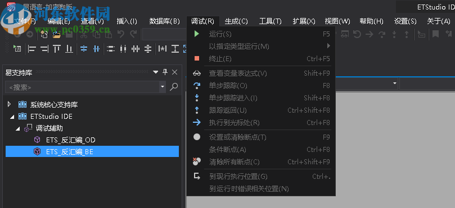Viewport: 455px width, 208px height.
Task: Select ETS_反汇编_BE tree item
Action: (x=69, y=151)
